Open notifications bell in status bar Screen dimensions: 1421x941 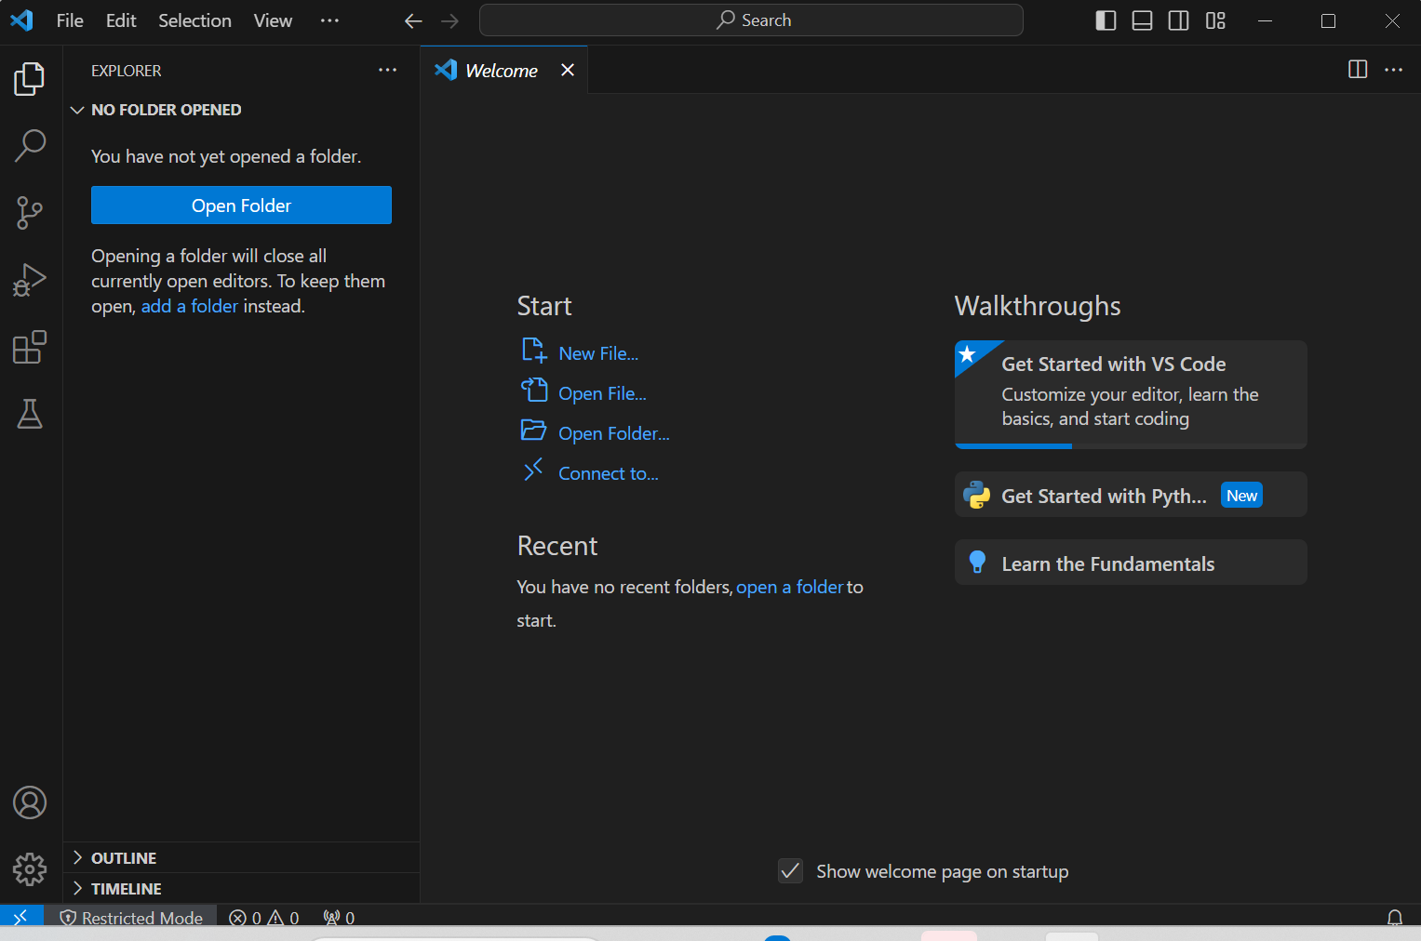pyautogui.click(x=1395, y=918)
